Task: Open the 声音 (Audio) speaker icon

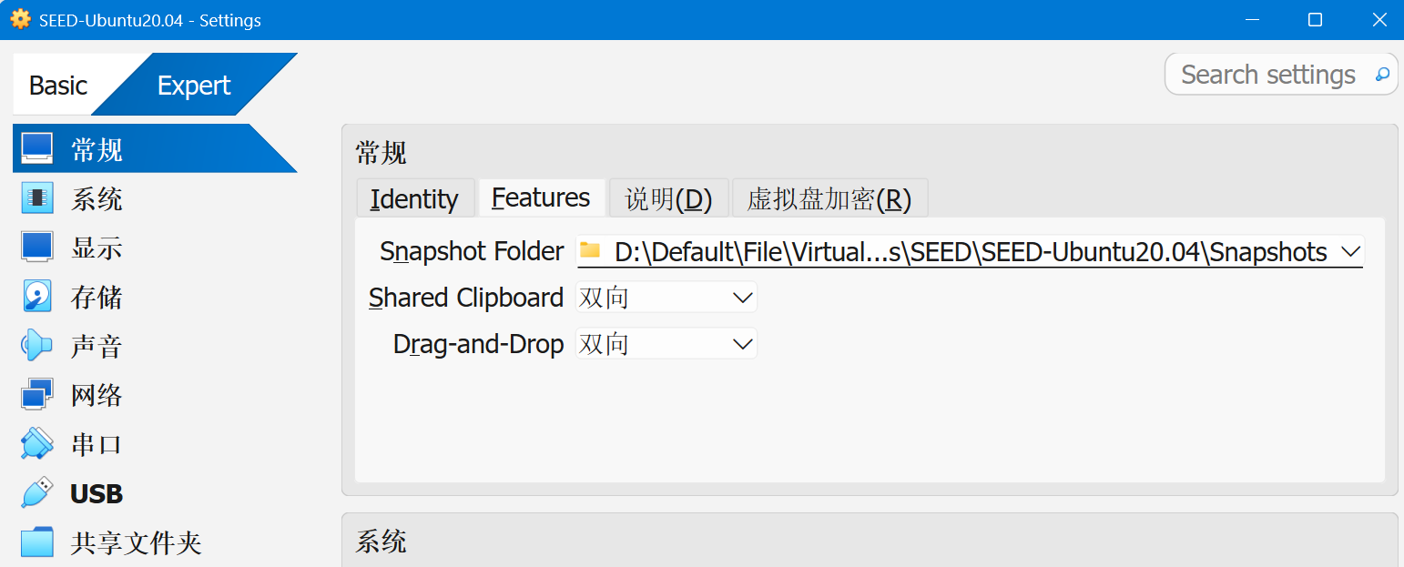Action: 37,346
